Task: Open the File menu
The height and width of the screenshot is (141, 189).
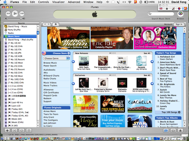Action: (x=25, y=2)
